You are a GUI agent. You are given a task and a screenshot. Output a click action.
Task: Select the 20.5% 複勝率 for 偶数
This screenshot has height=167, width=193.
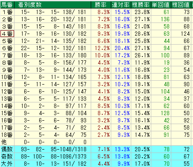pyautogui.click(x=142, y=150)
